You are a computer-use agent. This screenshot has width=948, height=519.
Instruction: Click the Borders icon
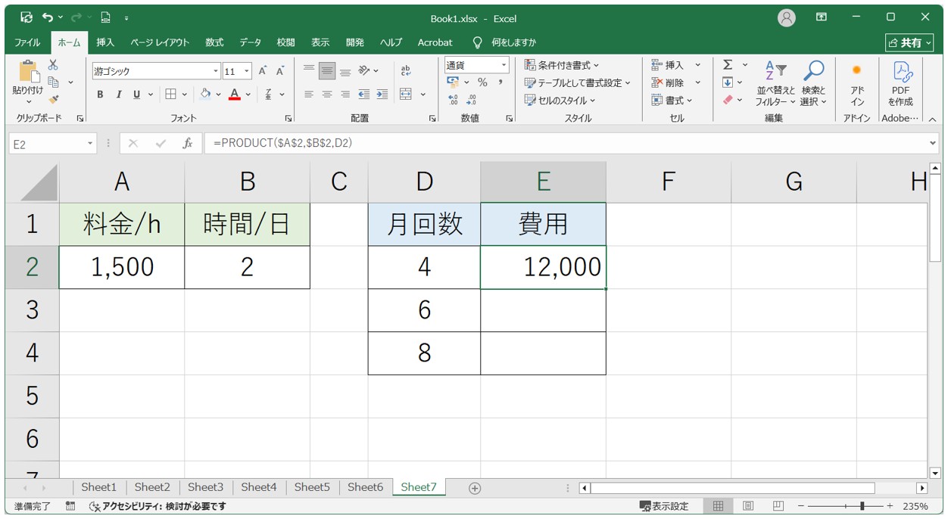[171, 95]
